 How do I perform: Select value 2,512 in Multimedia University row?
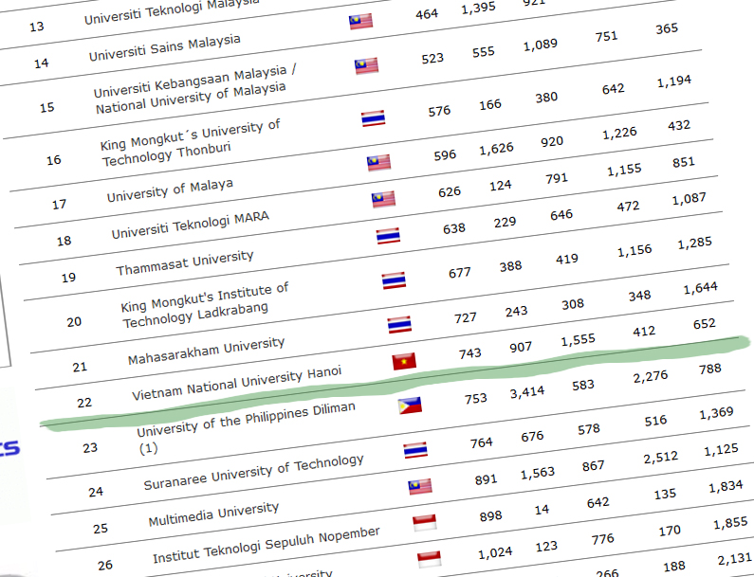click(x=661, y=458)
